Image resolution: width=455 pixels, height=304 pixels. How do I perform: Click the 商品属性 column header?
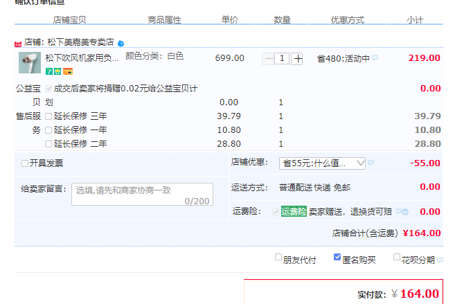pos(164,19)
